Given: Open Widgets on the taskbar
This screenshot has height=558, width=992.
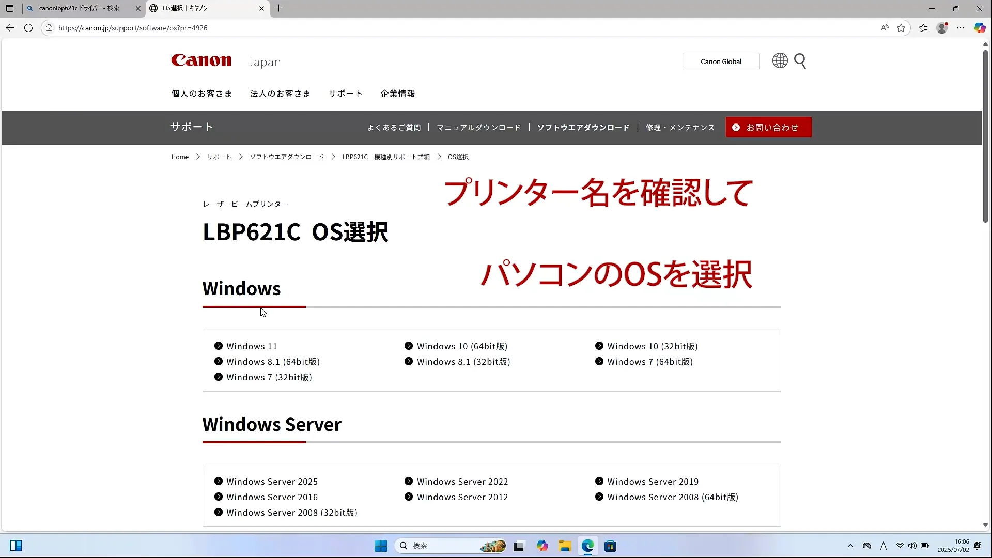Looking at the screenshot, I should (16, 546).
